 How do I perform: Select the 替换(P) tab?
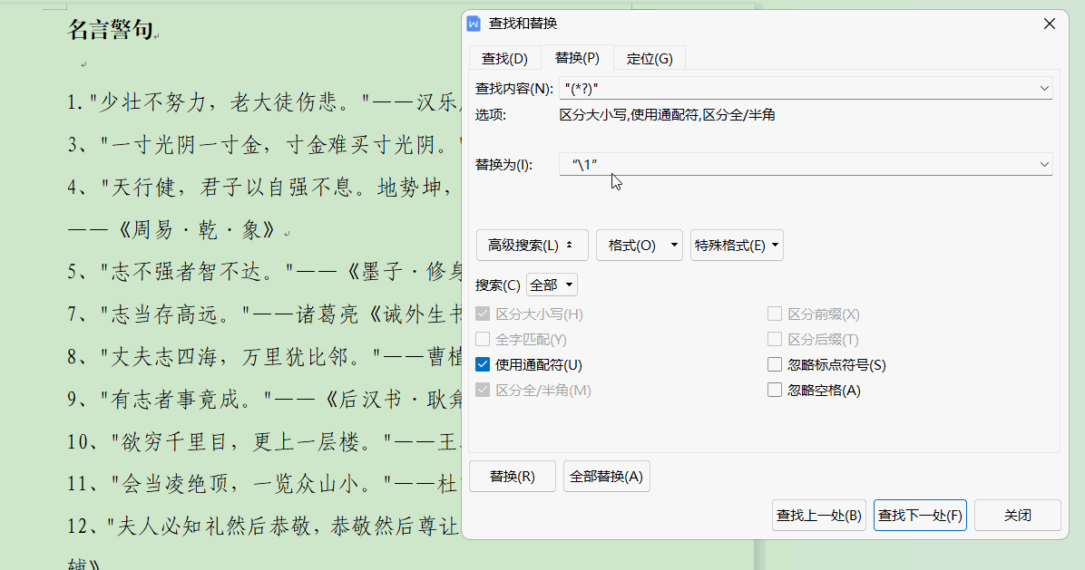pos(577,58)
